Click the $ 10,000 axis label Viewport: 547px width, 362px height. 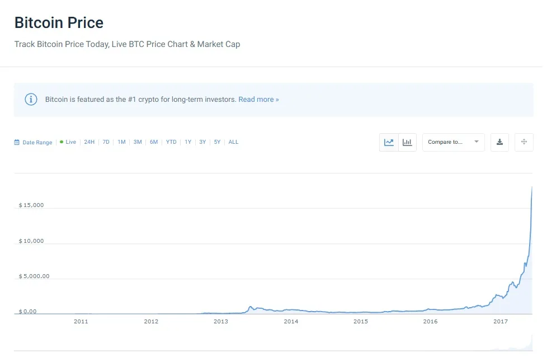point(31,241)
